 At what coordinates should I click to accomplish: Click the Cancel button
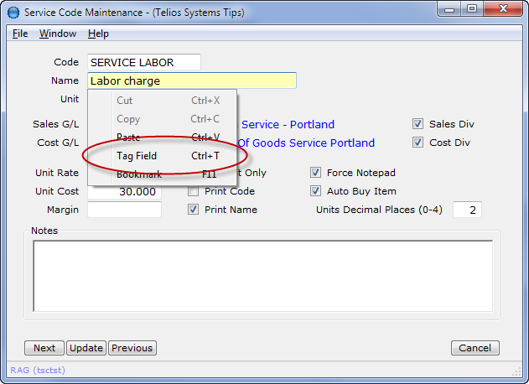(x=475, y=348)
